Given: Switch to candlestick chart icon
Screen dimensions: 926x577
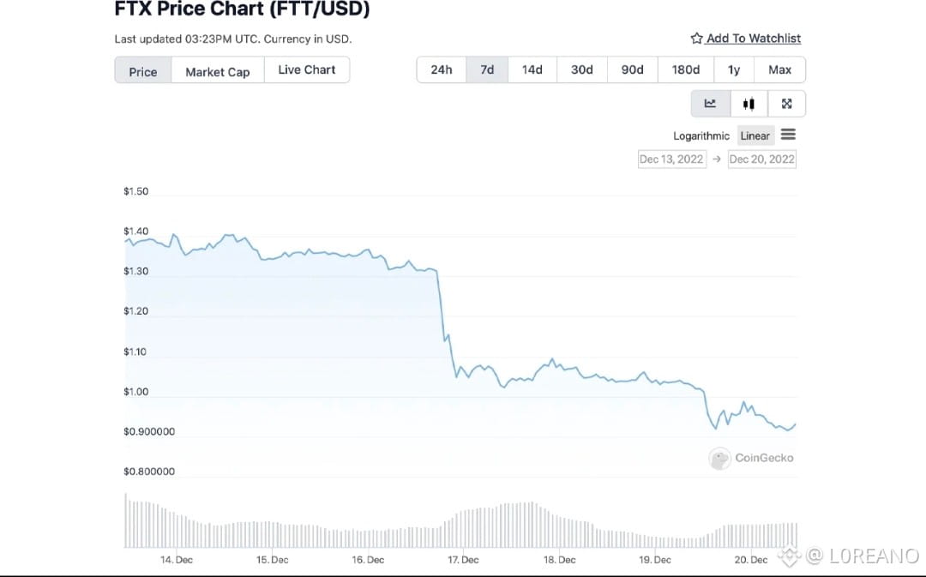Looking at the screenshot, I should [749, 104].
